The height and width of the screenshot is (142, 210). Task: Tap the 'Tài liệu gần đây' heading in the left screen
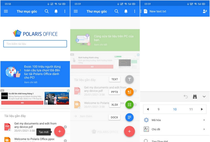coord(15,116)
